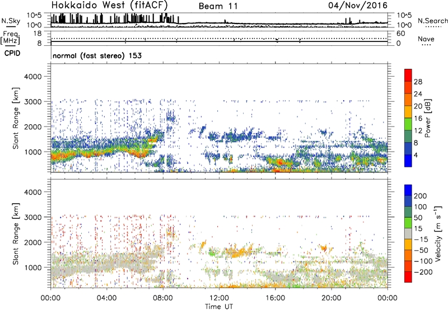Click 'Slant Range [km]' label of velocity panel
Screen dimensions: 448x310
(x=16, y=234)
